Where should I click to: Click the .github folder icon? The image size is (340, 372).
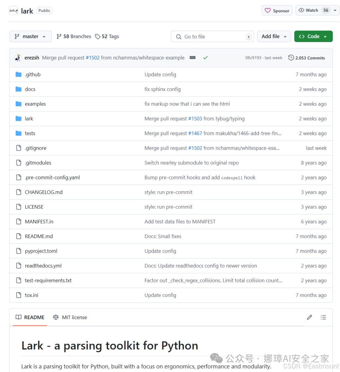pyautogui.click(x=19, y=75)
